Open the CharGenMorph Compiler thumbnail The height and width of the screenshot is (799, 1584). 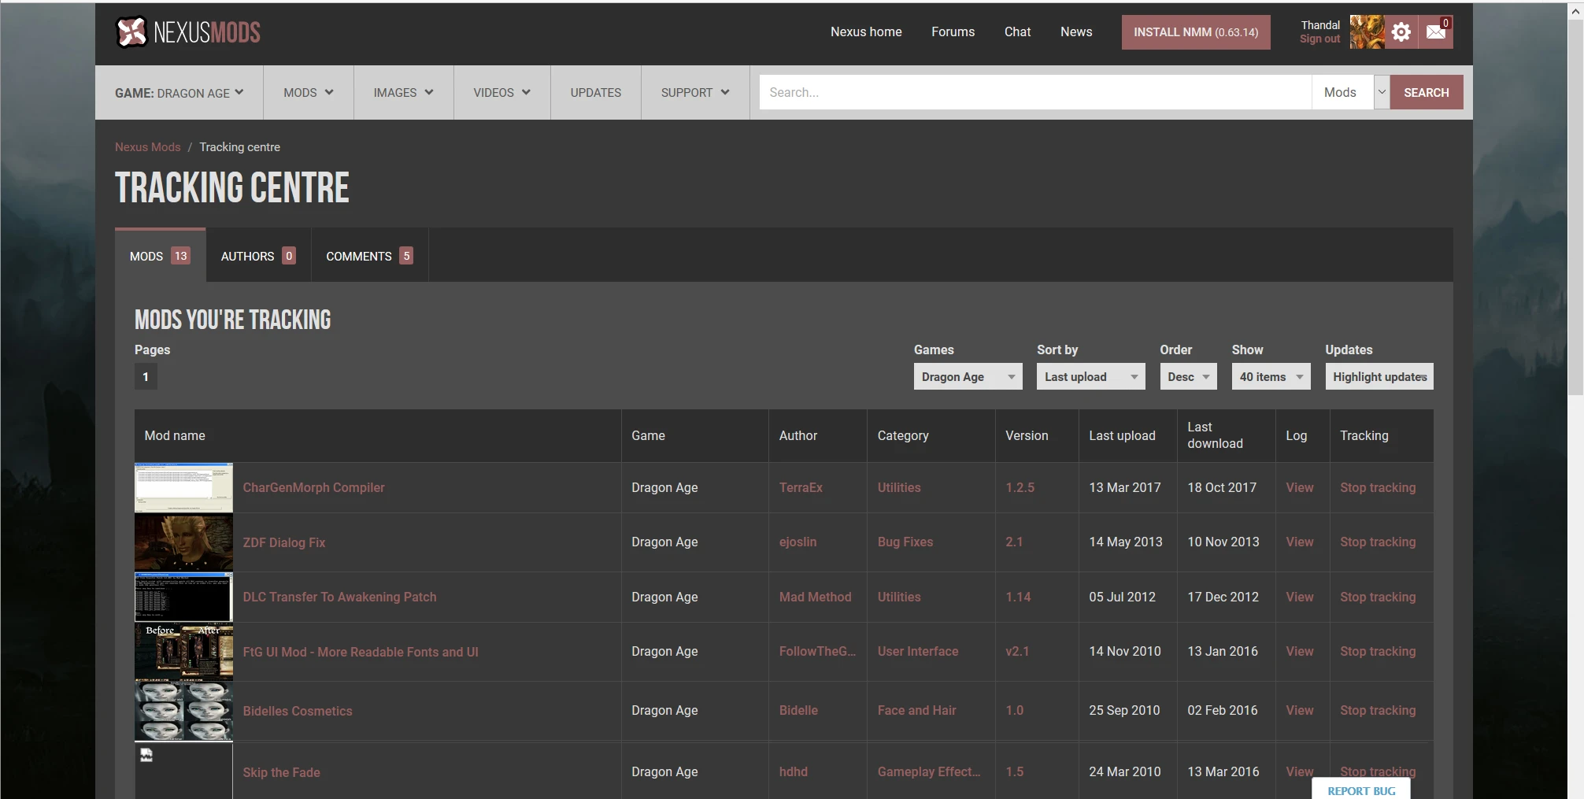[x=183, y=488]
